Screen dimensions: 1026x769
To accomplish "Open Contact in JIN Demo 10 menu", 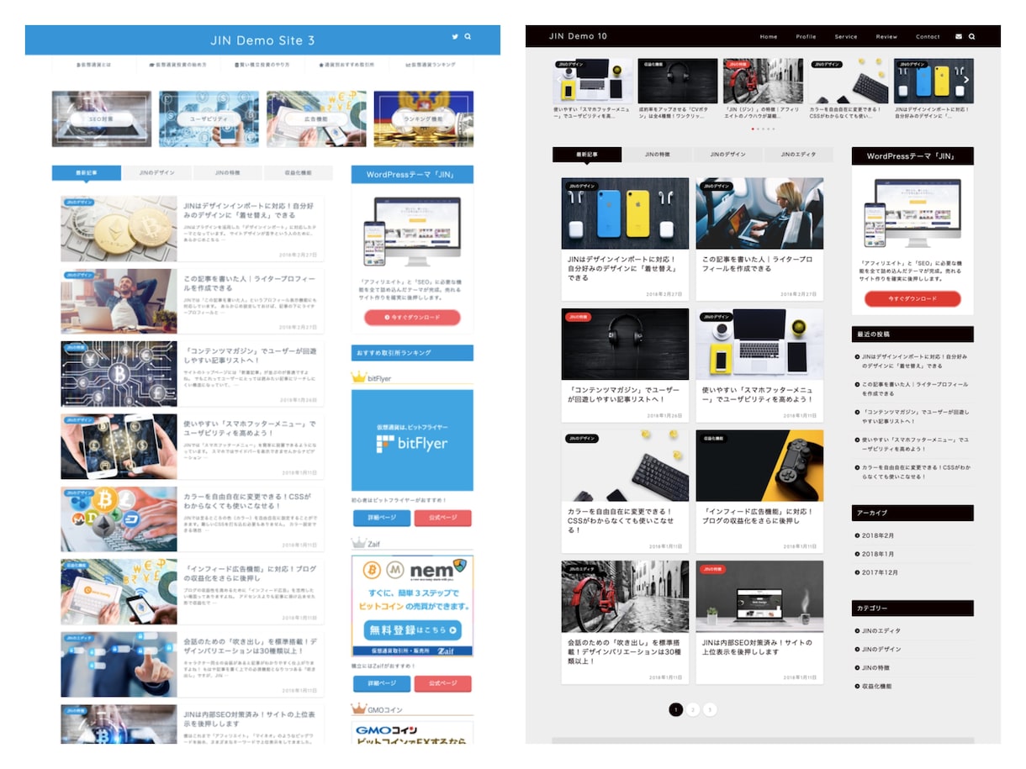I will 928,37.
